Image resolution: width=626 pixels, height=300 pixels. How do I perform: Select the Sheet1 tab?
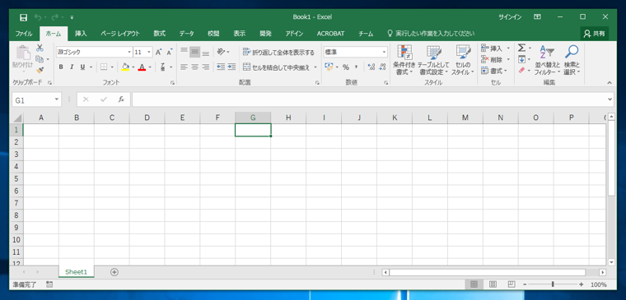(x=77, y=272)
